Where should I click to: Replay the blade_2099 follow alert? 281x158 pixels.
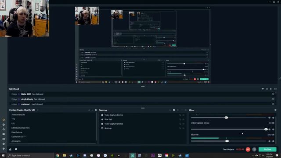[273, 94]
